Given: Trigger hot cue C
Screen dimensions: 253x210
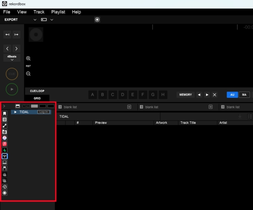Looking at the screenshot, I should click(x=113, y=94).
